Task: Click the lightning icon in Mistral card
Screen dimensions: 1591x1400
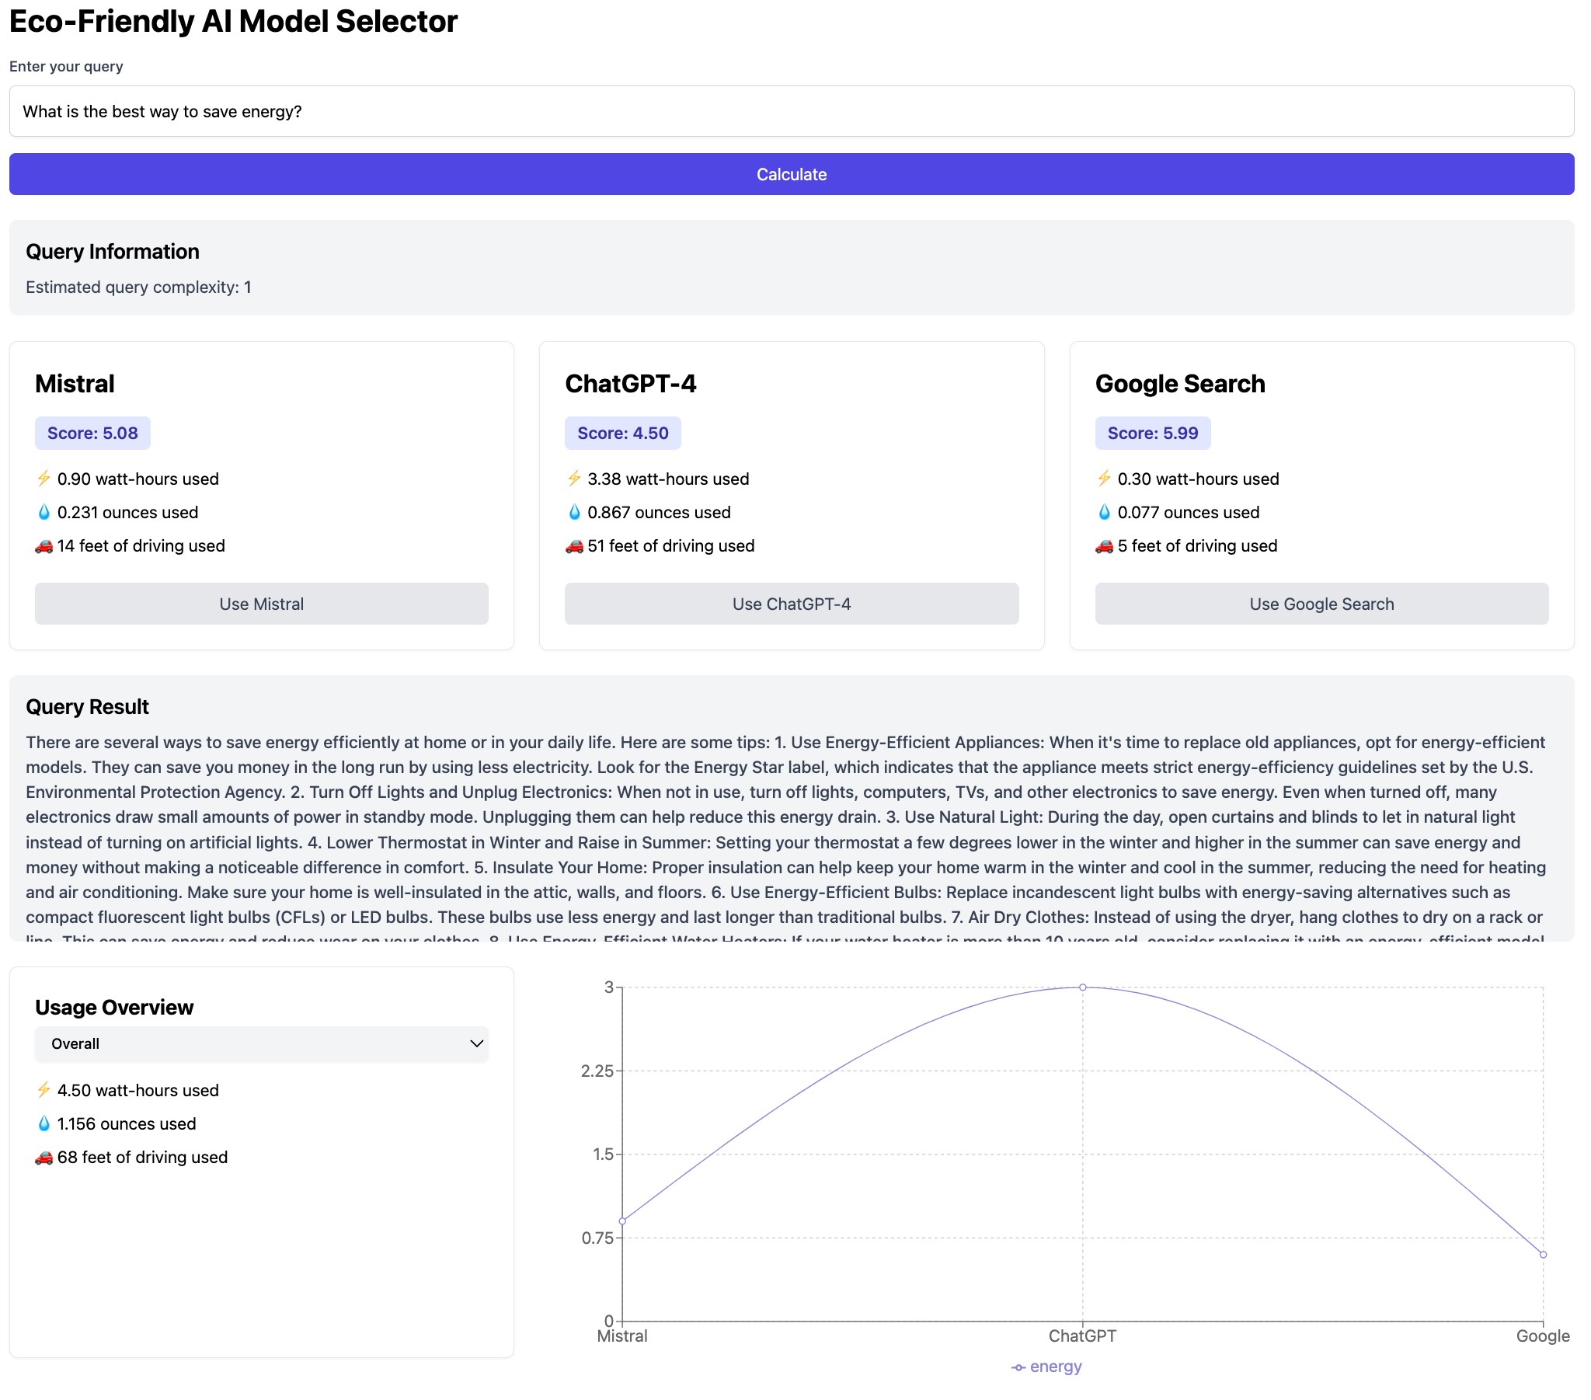Action: click(44, 479)
